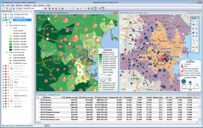Select the Zoom Out tool in Tools palette
The image size is (203, 128).
pos(197,21)
